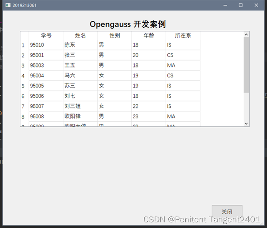The width and height of the screenshot is (267, 228).
Task: Click the age cell 23 for 欧阳锋
Action: point(149,117)
